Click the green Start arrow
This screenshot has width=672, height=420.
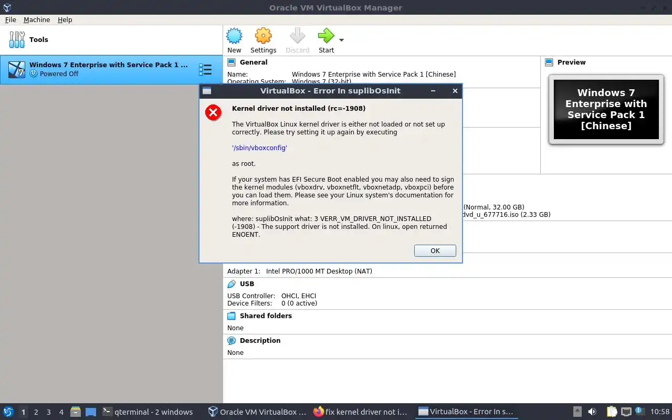[x=326, y=36]
